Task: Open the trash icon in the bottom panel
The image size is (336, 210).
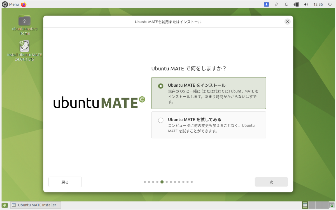Action: [332, 205]
